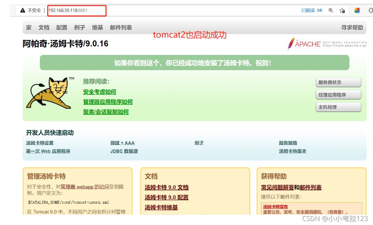Screen dimensions: 373x225
Task: Open the JDBC 数据源 link
Action: [x=124, y=151]
